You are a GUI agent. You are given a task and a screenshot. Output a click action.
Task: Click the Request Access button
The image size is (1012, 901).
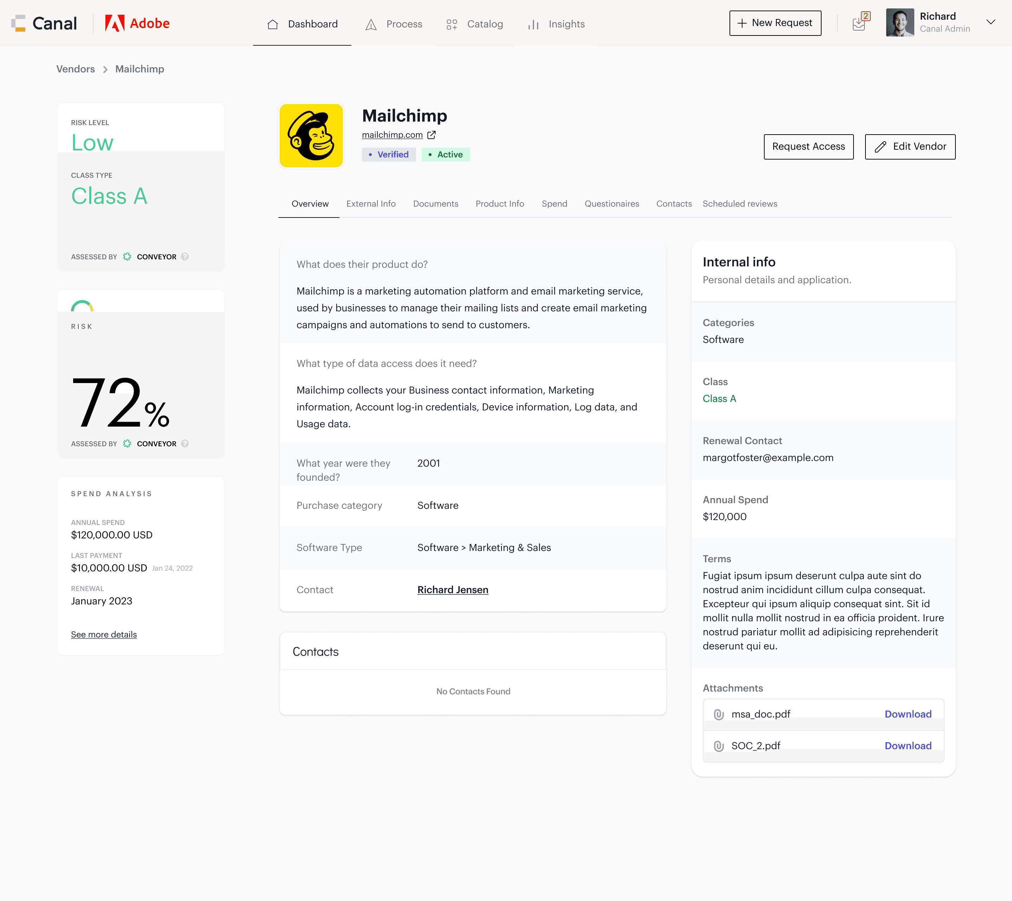tap(809, 147)
